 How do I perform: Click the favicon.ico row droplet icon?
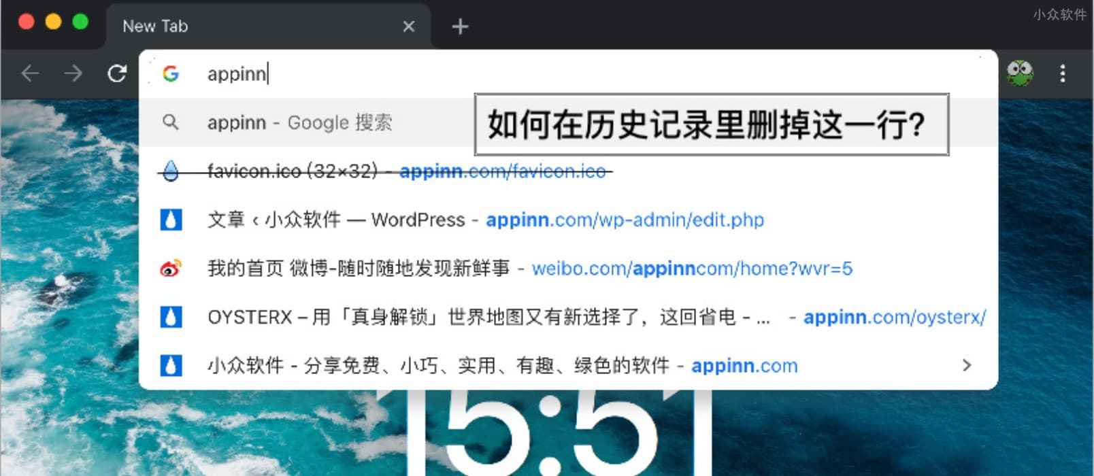pos(171,171)
